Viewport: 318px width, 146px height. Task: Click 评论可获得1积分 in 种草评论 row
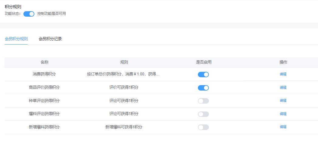tap(124, 101)
